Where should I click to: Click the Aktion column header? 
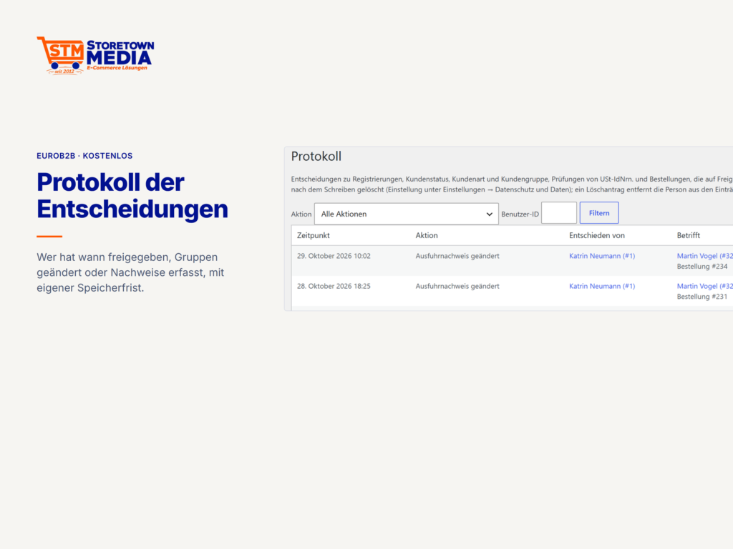427,235
